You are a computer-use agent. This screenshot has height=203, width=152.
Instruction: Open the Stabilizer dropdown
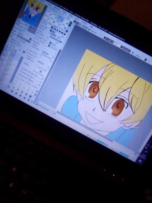145,59
